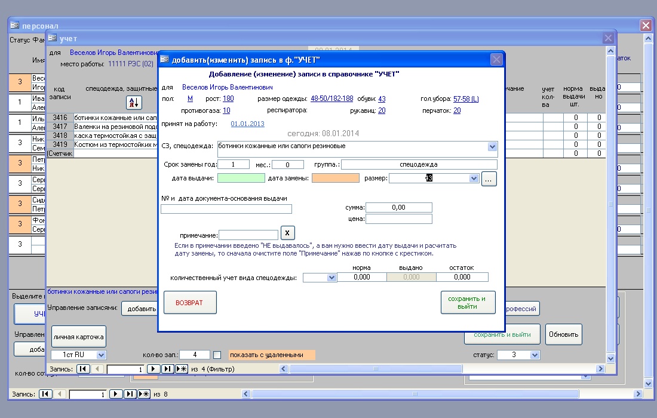Image resolution: width=657 pixels, height=418 pixels.
Task: Go to last record in учет navigator
Action: [x=168, y=369]
